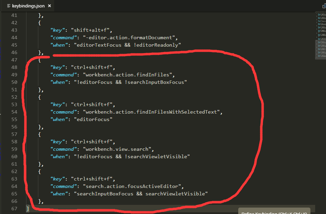
Task: Click the "-editor.action.formatDocument" command value
Action: point(129,38)
